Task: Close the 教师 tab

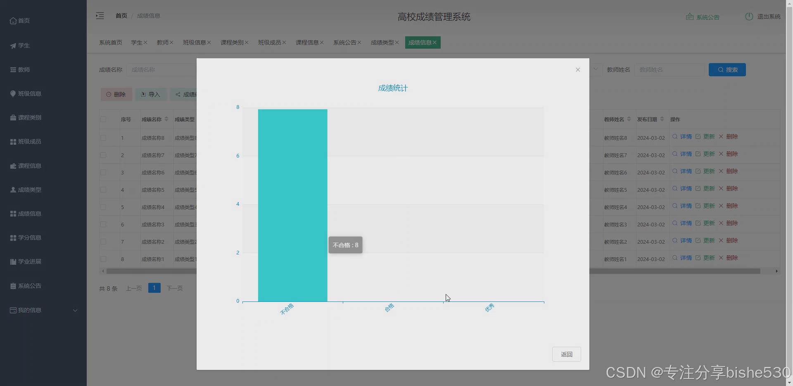Action: (x=171, y=42)
